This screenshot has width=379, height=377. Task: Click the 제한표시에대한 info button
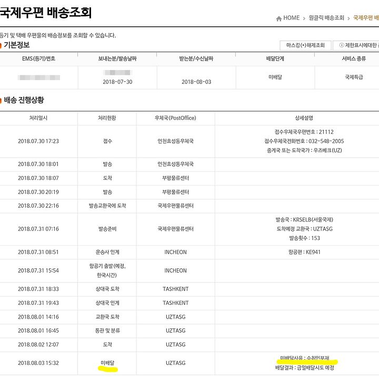(356, 45)
